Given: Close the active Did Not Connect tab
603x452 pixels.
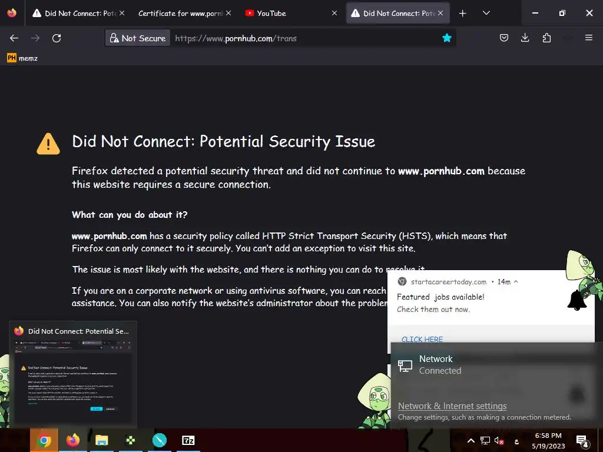Looking at the screenshot, I should [440, 13].
